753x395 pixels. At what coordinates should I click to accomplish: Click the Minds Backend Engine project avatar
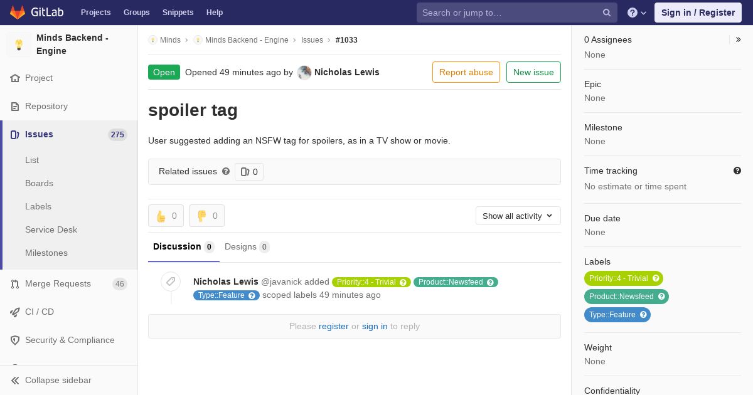click(19, 45)
